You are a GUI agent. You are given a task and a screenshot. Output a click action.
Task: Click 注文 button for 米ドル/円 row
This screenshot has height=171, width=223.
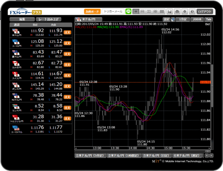tap(67, 33)
